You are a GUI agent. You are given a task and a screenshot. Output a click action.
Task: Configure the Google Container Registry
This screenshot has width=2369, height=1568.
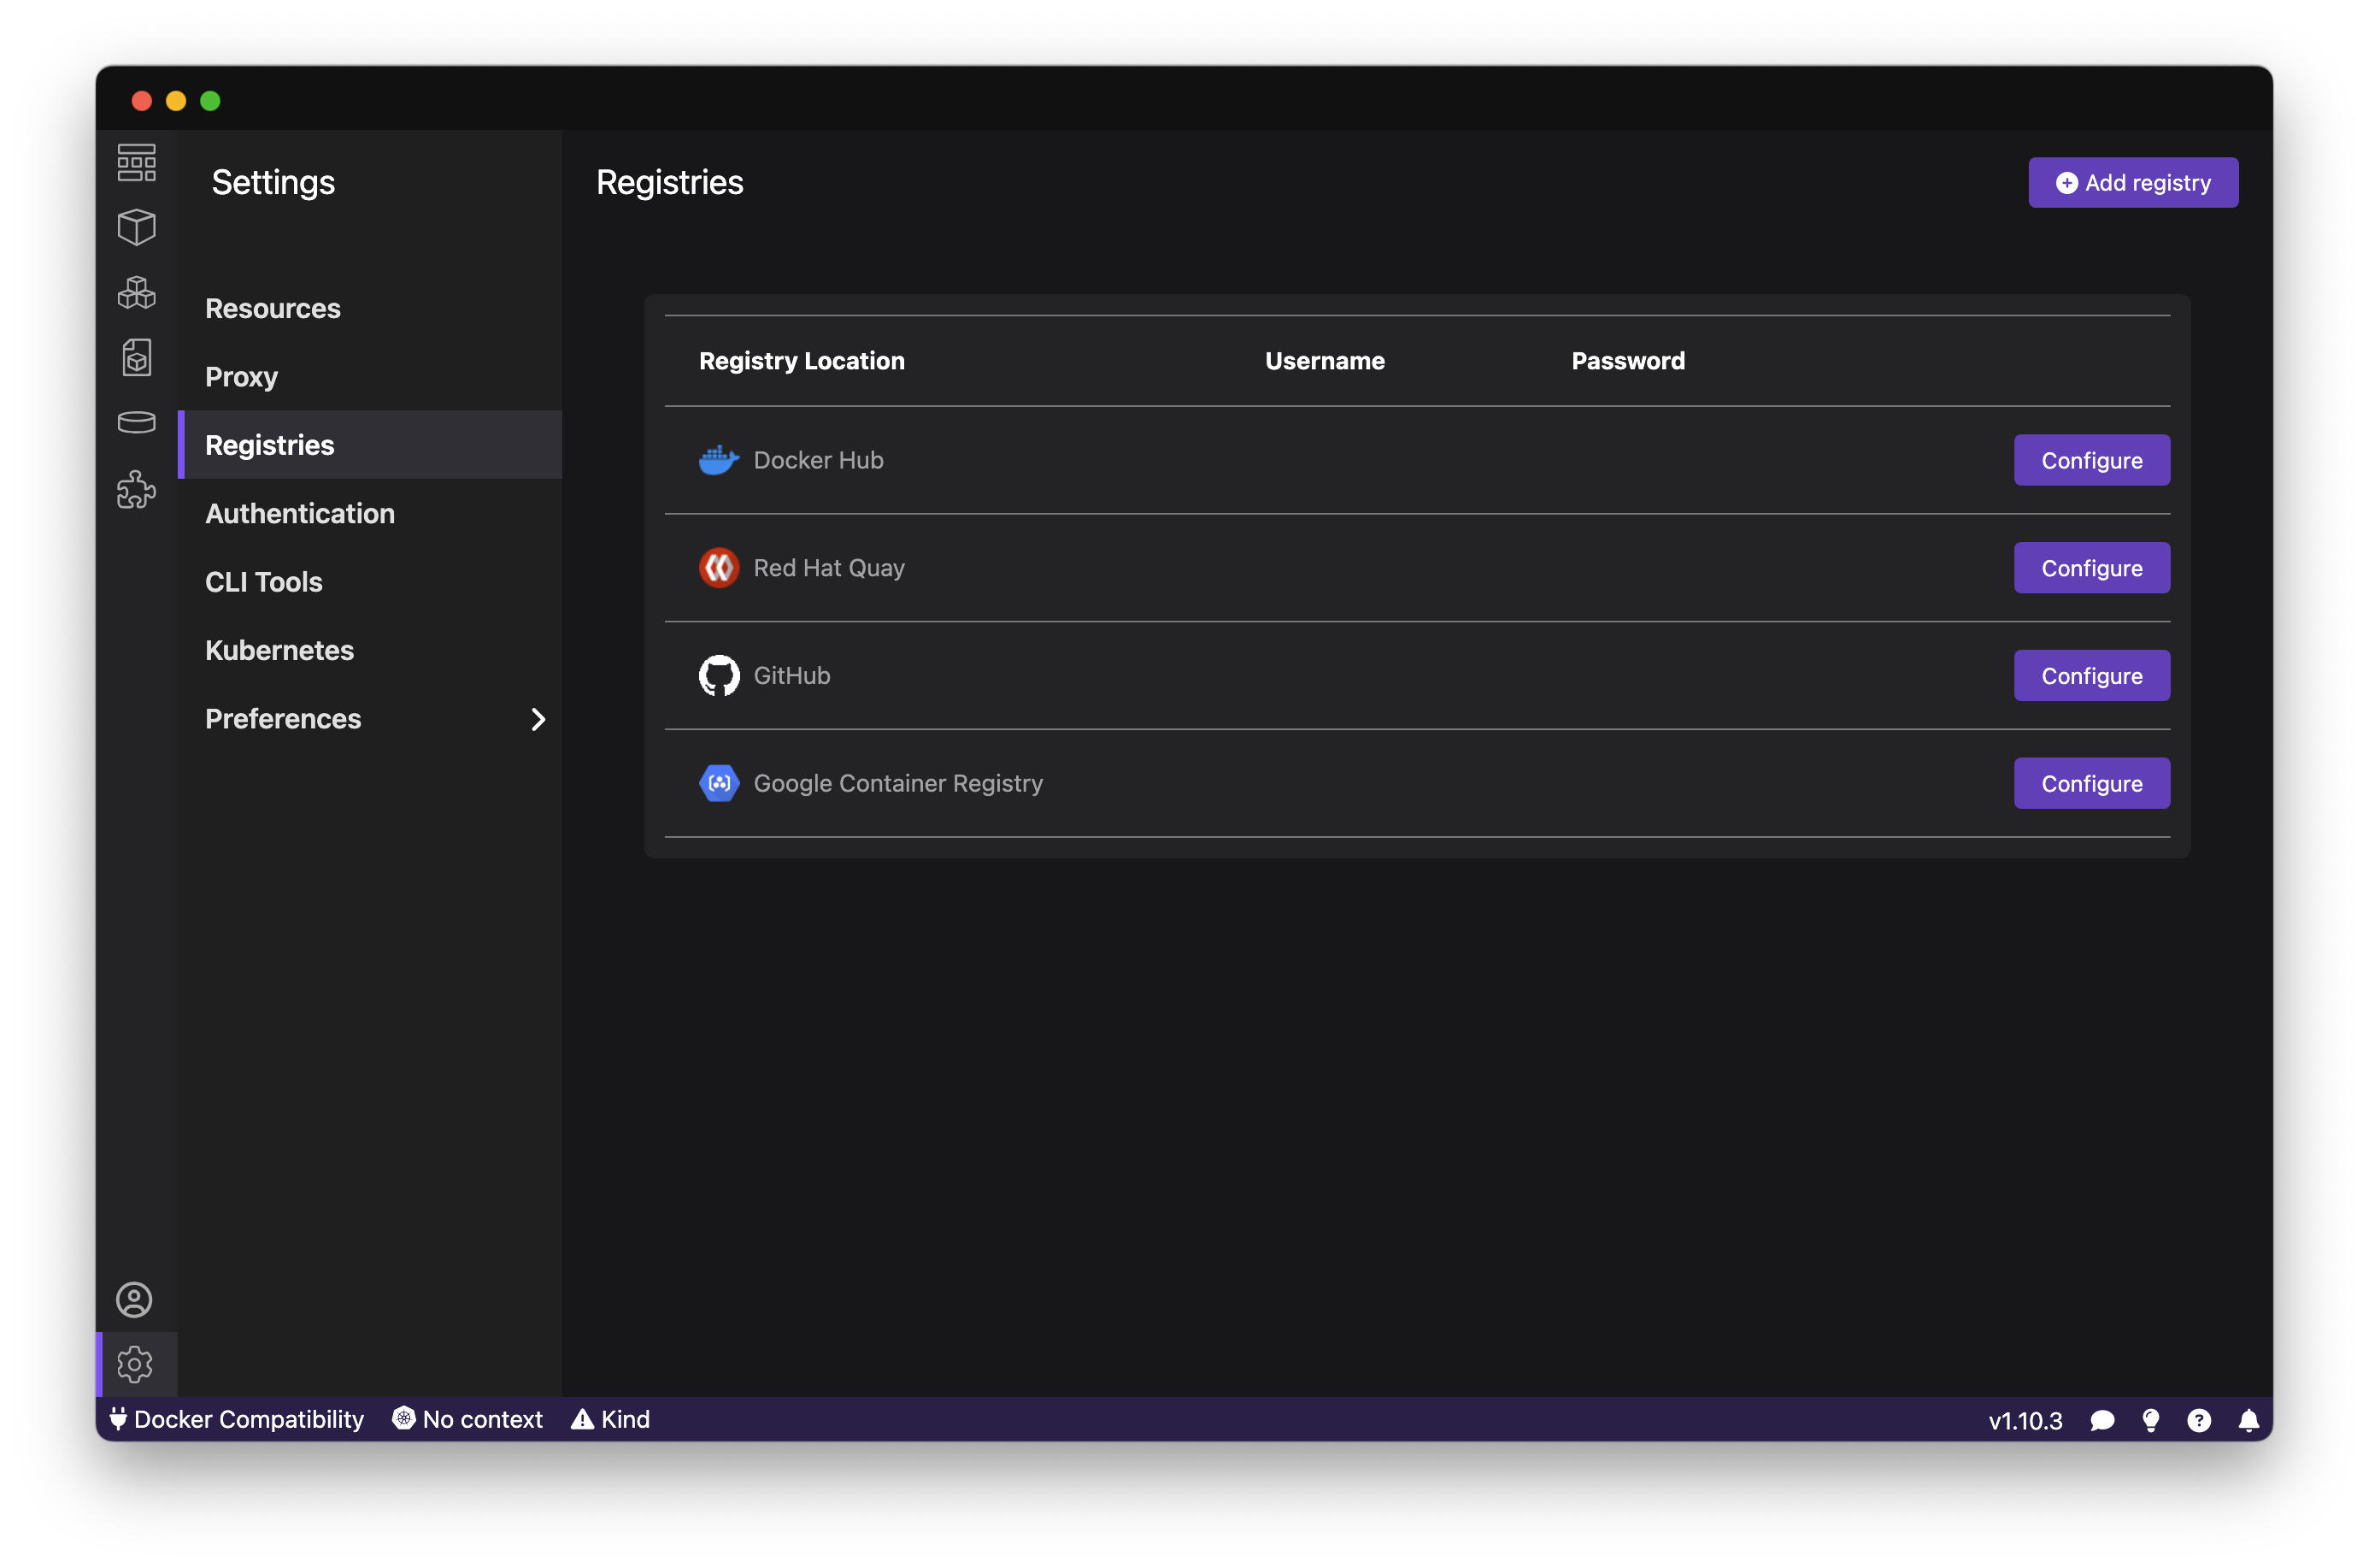point(2091,783)
